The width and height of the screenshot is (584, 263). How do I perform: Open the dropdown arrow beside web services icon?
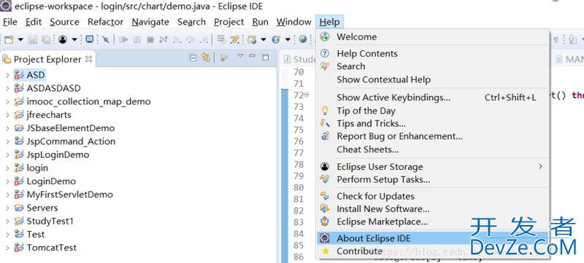click(x=288, y=39)
